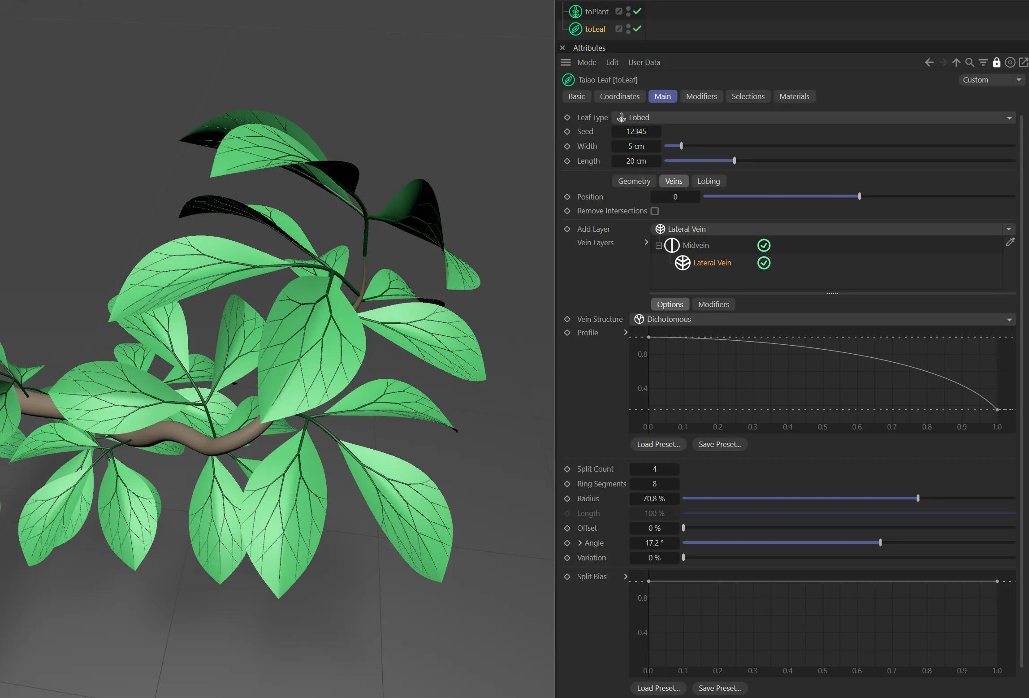The height and width of the screenshot is (698, 1029).
Task: Open the Lobing sub-tab
Action: pos(708,181)
